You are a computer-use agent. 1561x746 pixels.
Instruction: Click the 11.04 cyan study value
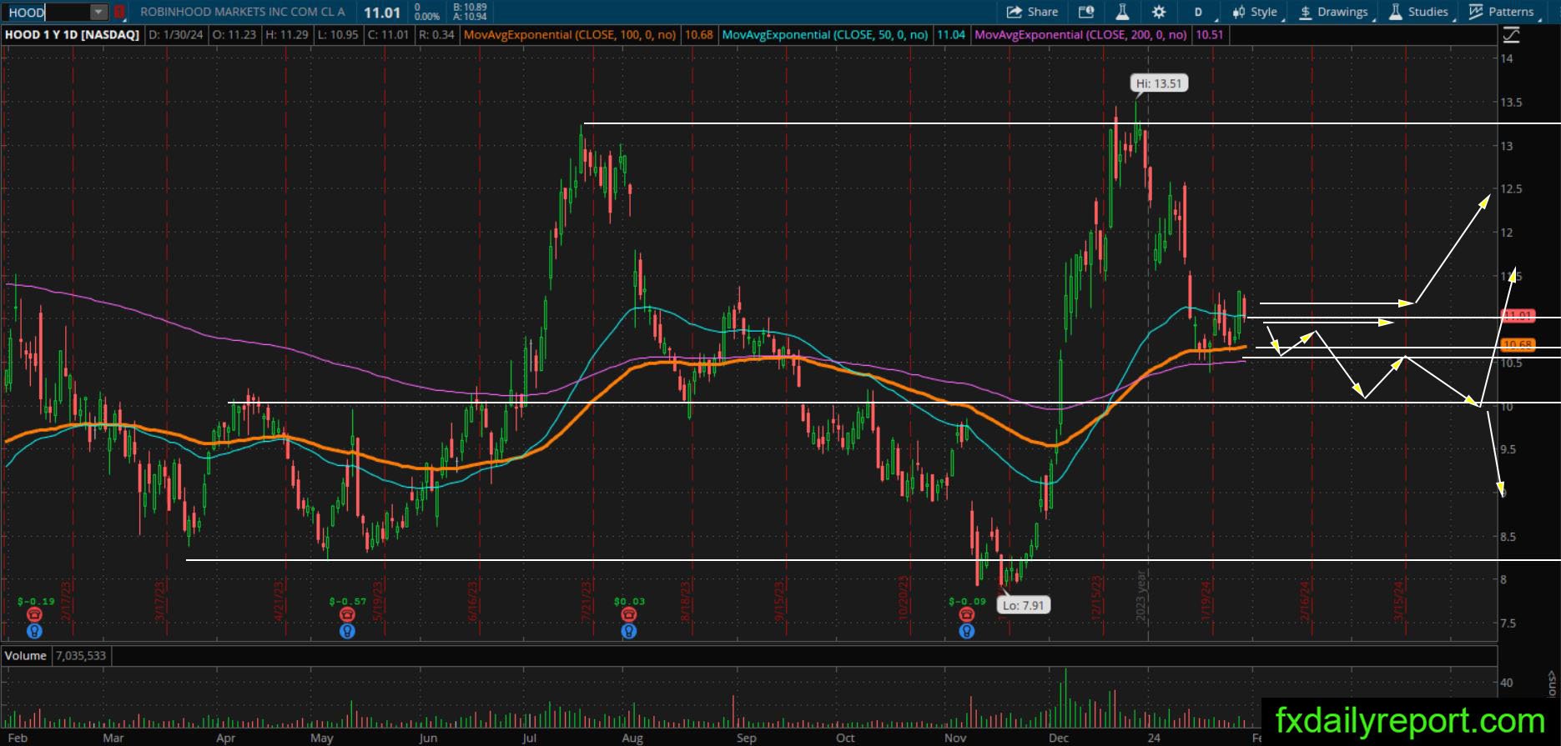pyautogui.click(x=951, y=35)
